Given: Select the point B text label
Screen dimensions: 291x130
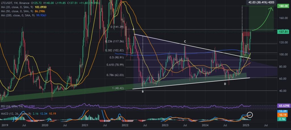Looking at the screenshot, I should [x=142, y=92].
